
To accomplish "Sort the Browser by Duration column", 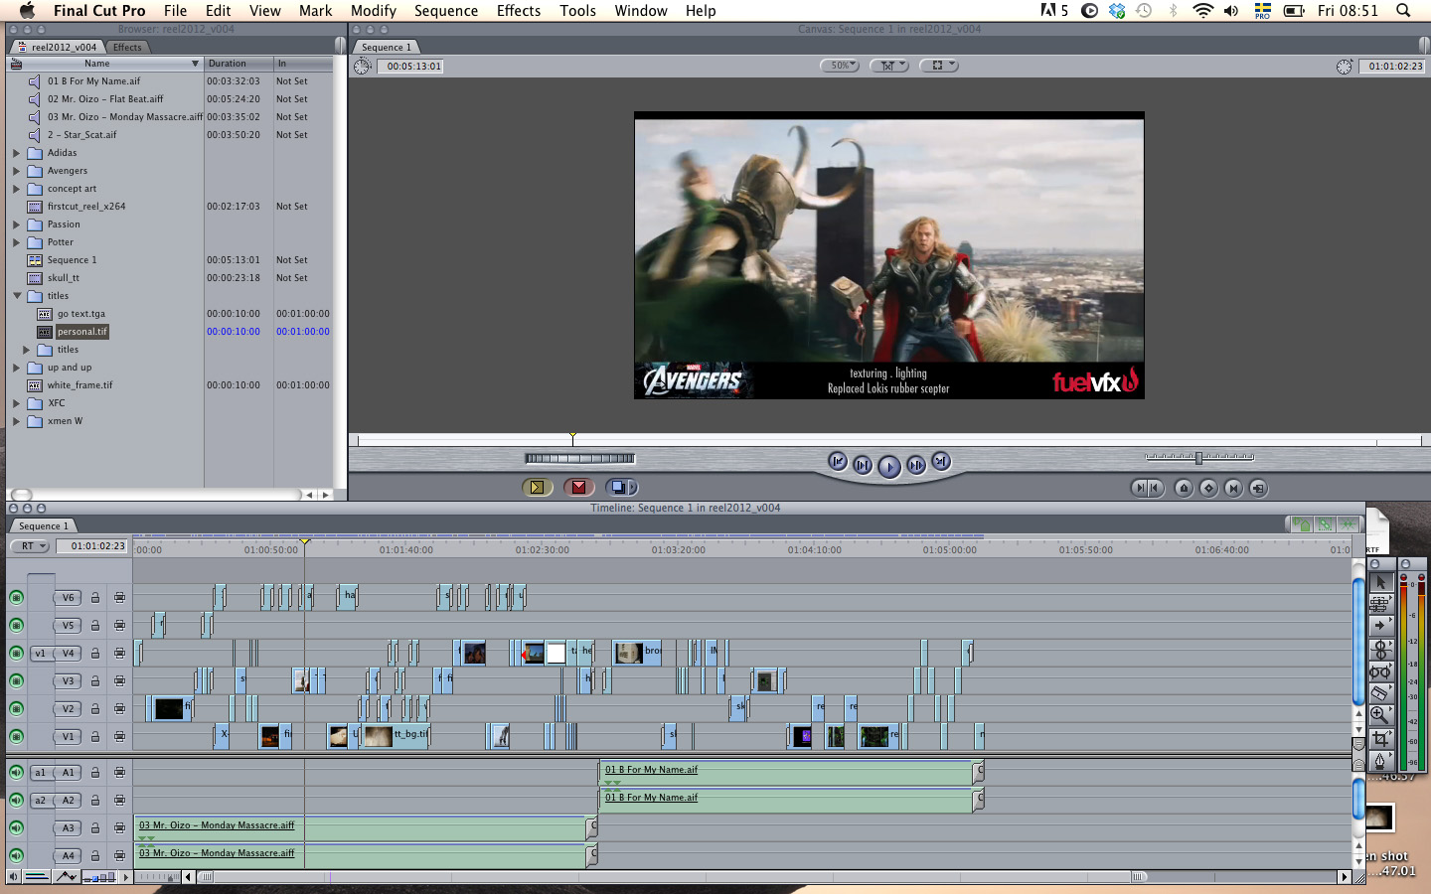I will 238,64.
